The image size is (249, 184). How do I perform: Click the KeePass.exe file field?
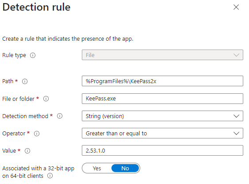162,99
